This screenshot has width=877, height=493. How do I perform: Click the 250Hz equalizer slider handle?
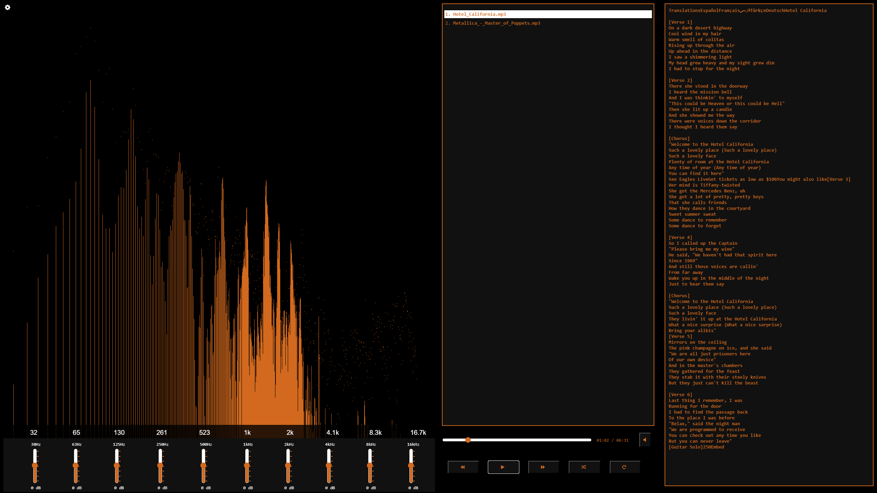160,465
